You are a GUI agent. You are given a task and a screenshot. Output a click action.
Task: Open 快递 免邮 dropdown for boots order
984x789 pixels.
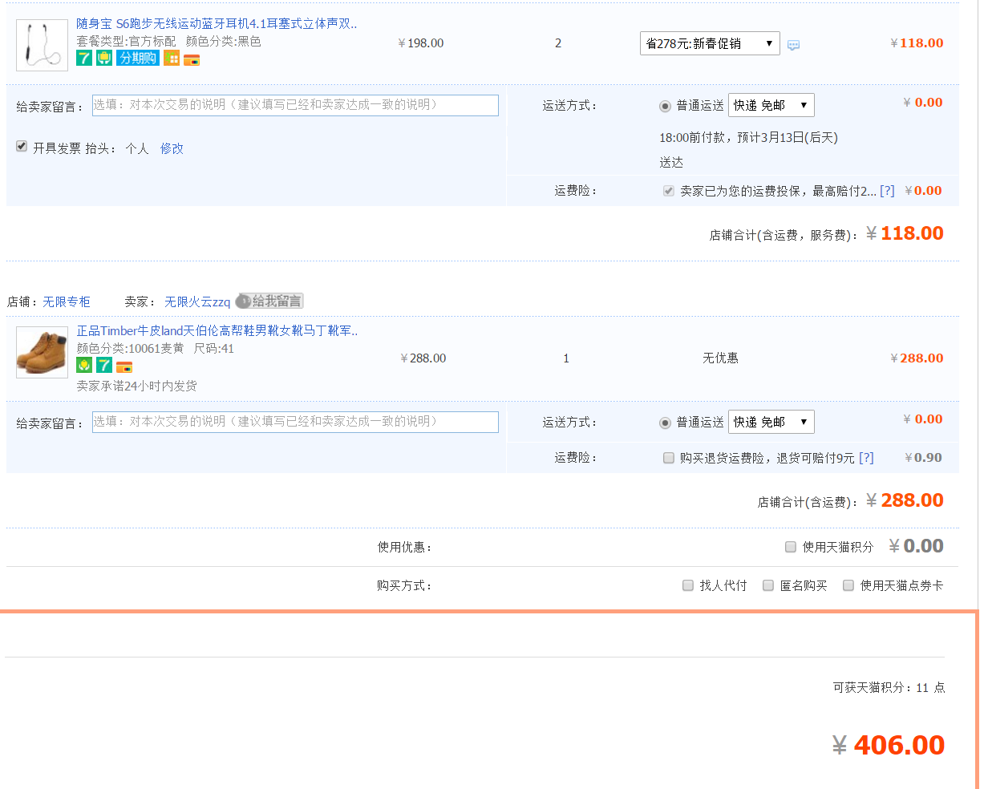pos(771,422)
